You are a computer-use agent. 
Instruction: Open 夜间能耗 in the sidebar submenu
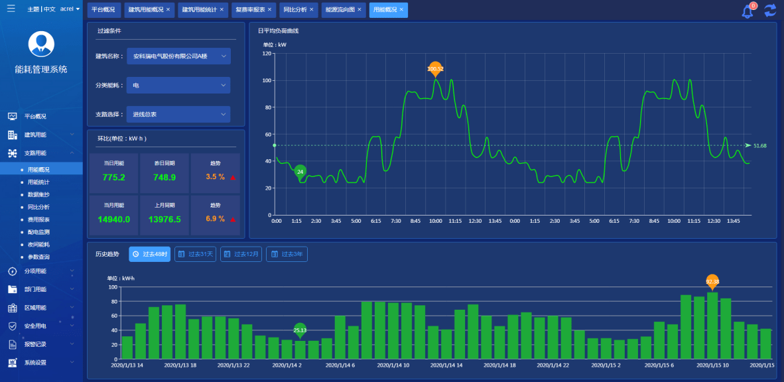click(x=38, y=245)
